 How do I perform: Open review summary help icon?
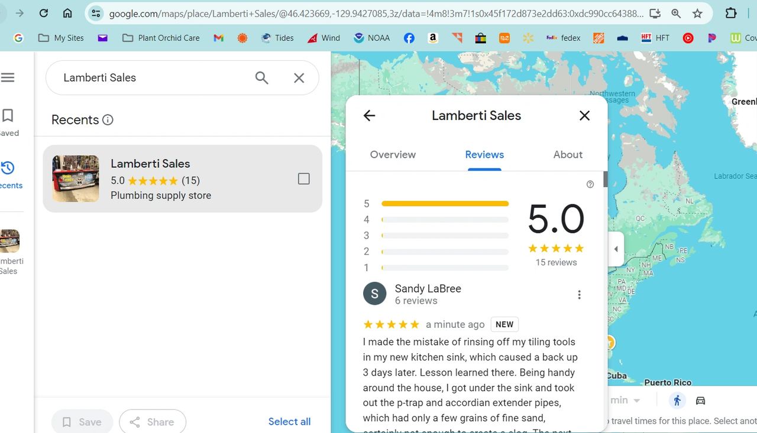[x=590, y=184]
